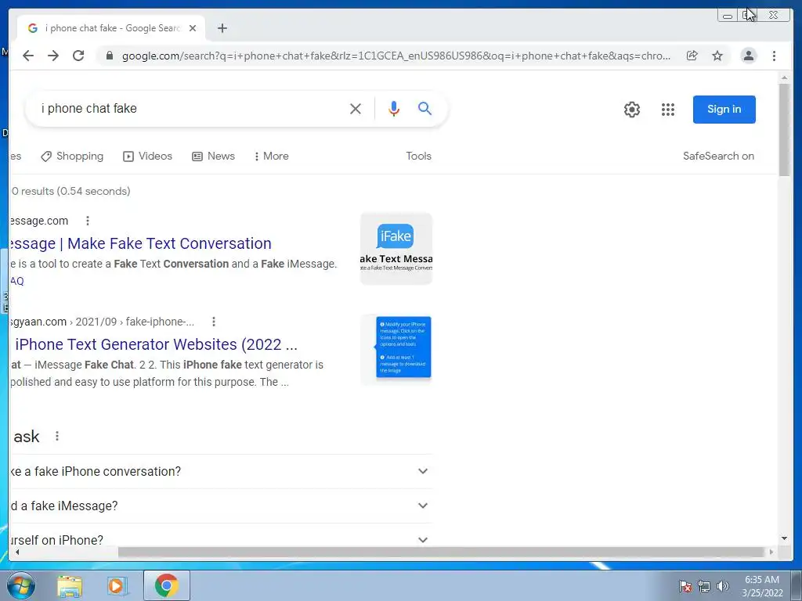Viewport: 802px width, 601px height.
Task: Click the scroll right arrow
Action: 771,552
